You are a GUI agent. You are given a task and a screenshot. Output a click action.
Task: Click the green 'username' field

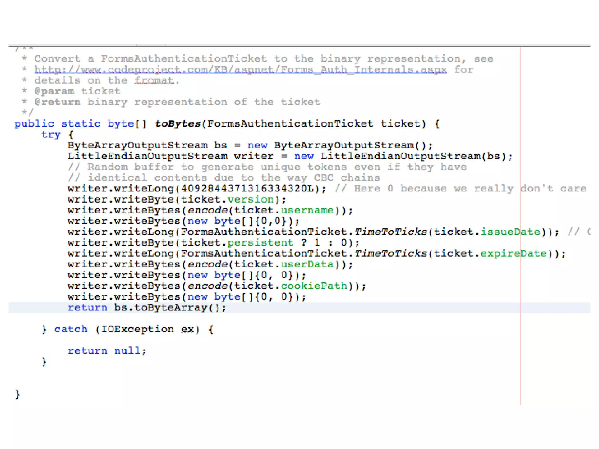[307, 210]
